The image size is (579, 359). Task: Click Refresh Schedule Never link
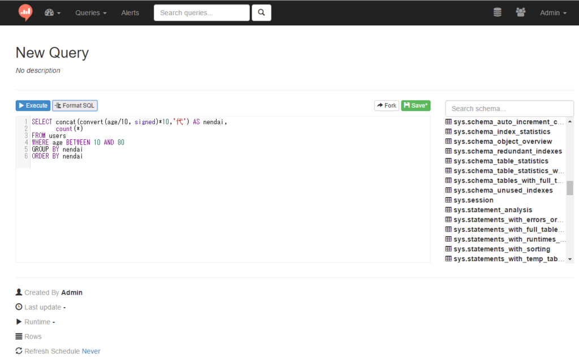(x=91, y=351)
